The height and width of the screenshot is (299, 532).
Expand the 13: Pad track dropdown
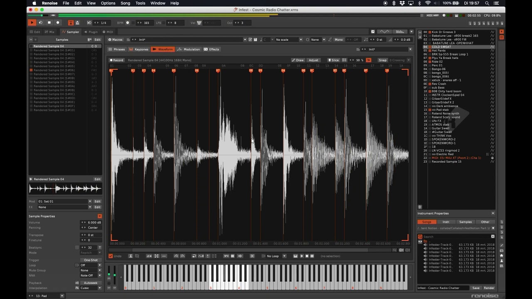pyautogui.click(x=62, y=296)
